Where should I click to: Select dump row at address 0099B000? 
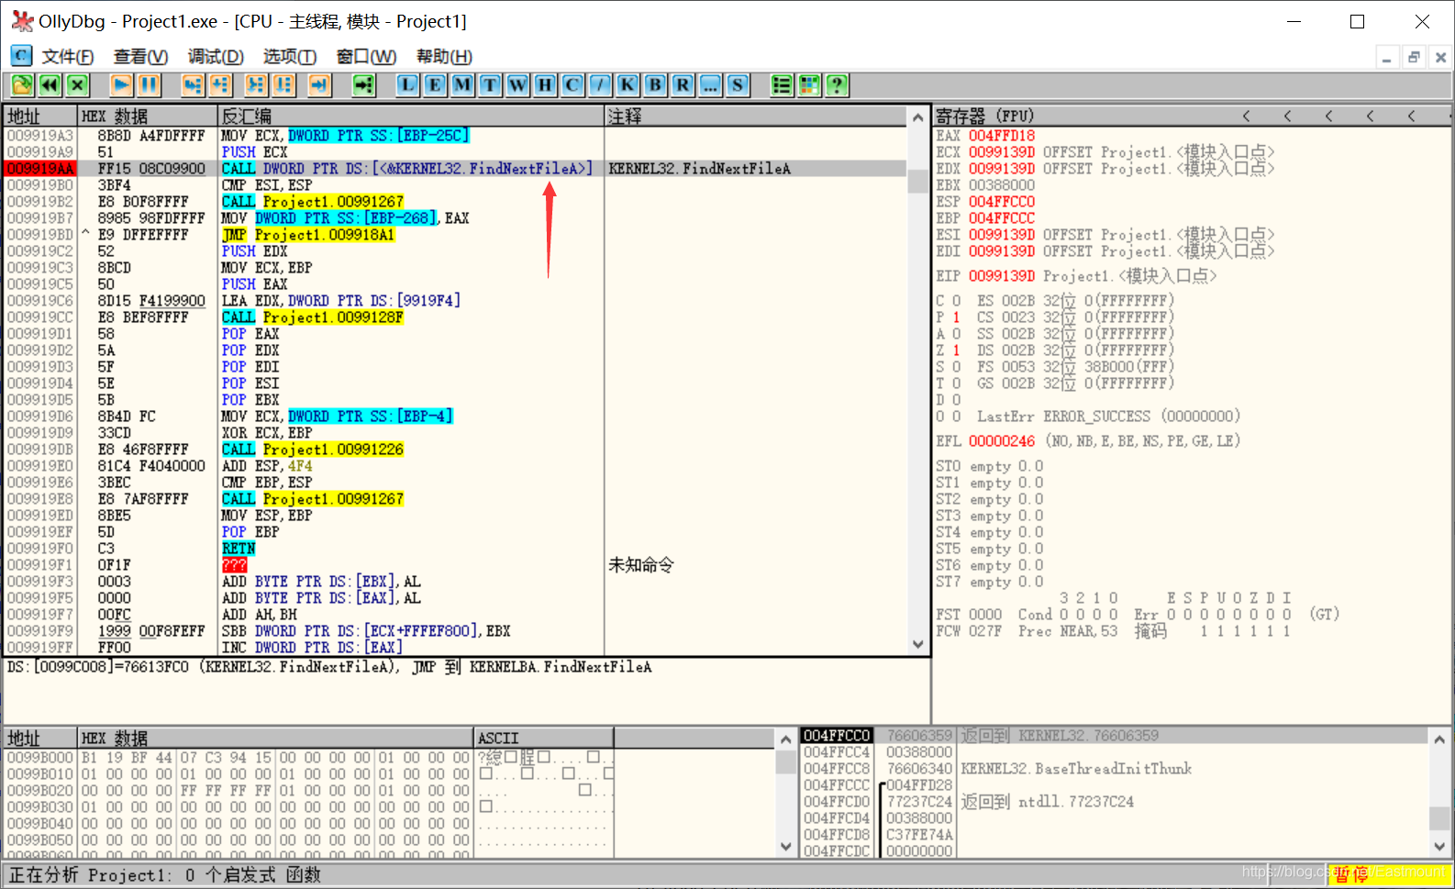click(x=308, y=758)
